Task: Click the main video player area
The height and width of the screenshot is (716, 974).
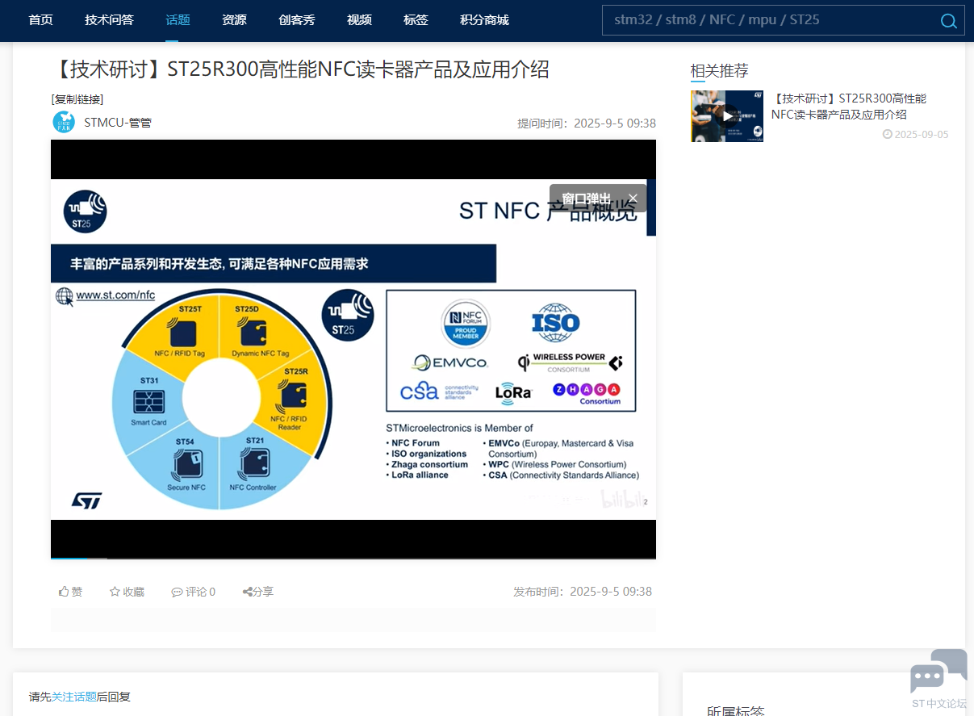Action: click(353, 349)
